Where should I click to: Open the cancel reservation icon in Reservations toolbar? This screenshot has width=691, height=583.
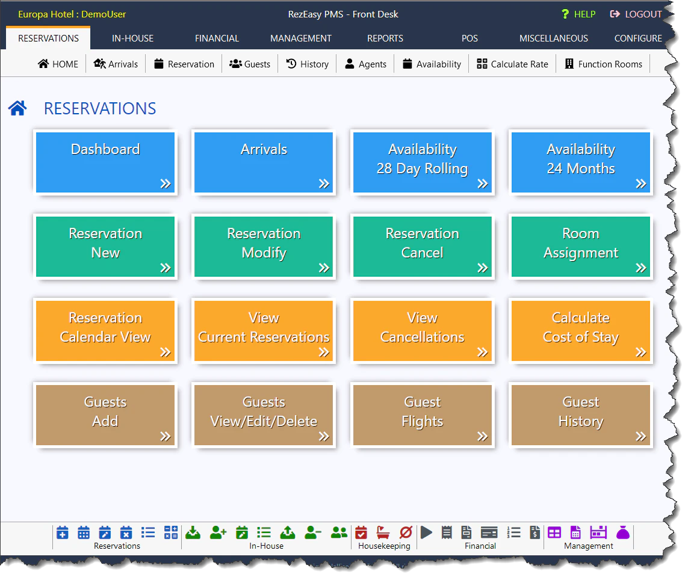click(126, 532)
